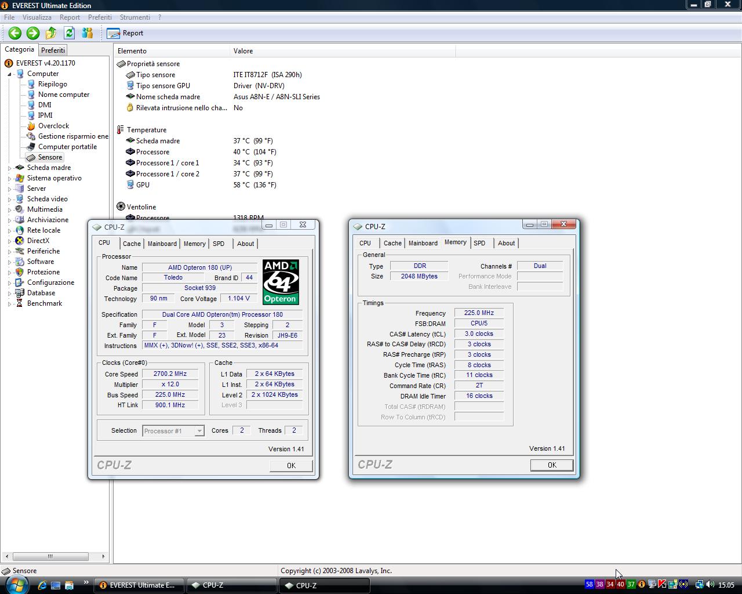Refresh the sensor page via toolbar
742x594 pixels.
(70, 33)
